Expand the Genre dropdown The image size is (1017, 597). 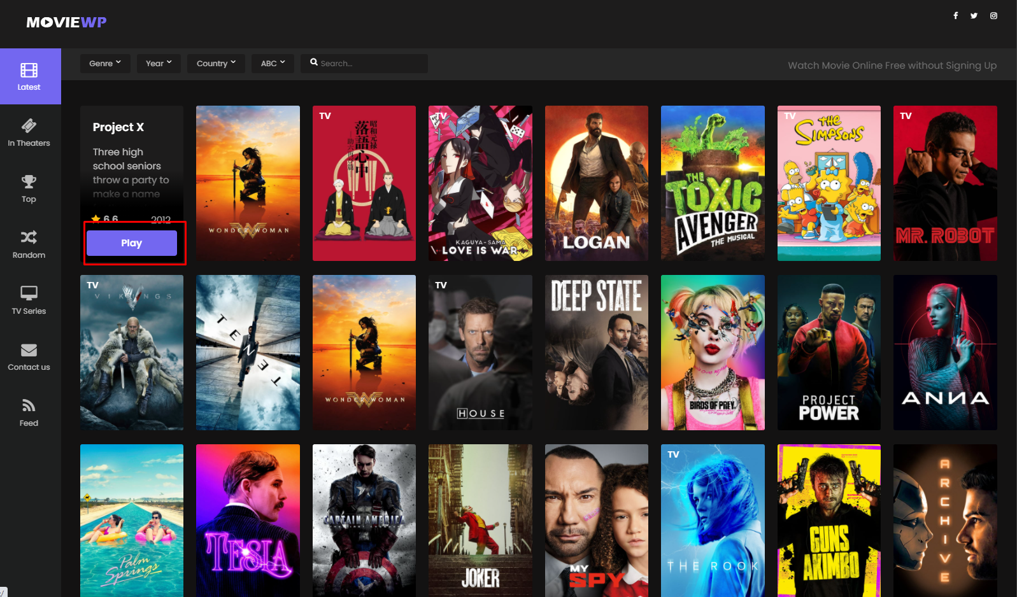click(105, 64)
